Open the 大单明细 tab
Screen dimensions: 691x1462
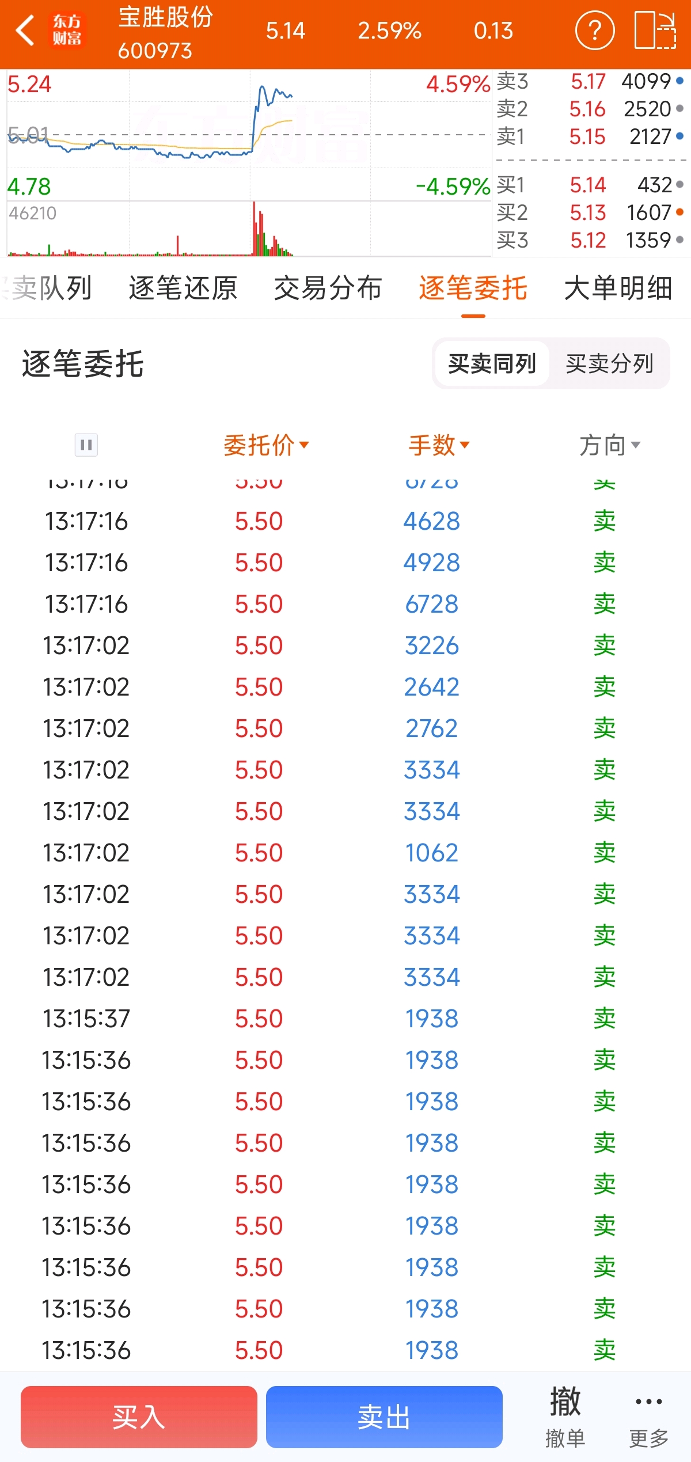click(x=618, y=288)
